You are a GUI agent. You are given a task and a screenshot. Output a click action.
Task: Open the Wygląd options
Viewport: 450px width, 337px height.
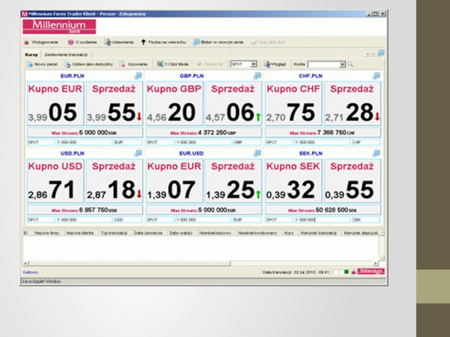tap(267, 64)
